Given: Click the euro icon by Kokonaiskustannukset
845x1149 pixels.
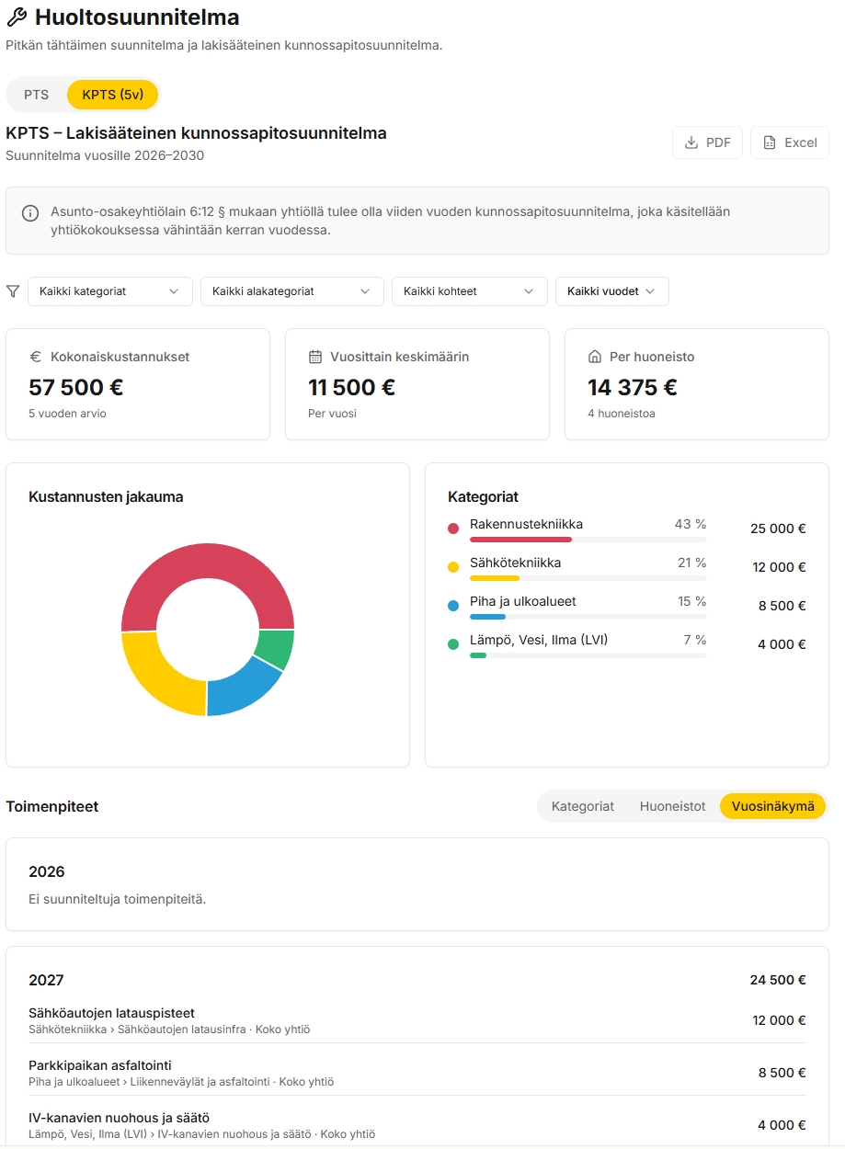Looking at the screenshot, I should coord(36,357).
